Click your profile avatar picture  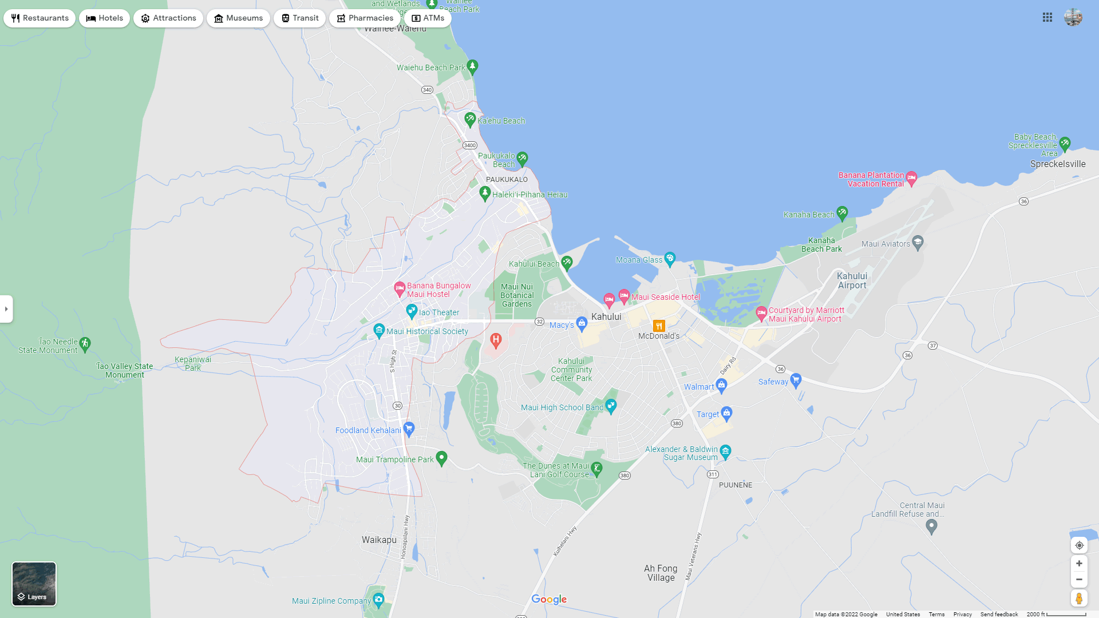[x=1074, y=17]
